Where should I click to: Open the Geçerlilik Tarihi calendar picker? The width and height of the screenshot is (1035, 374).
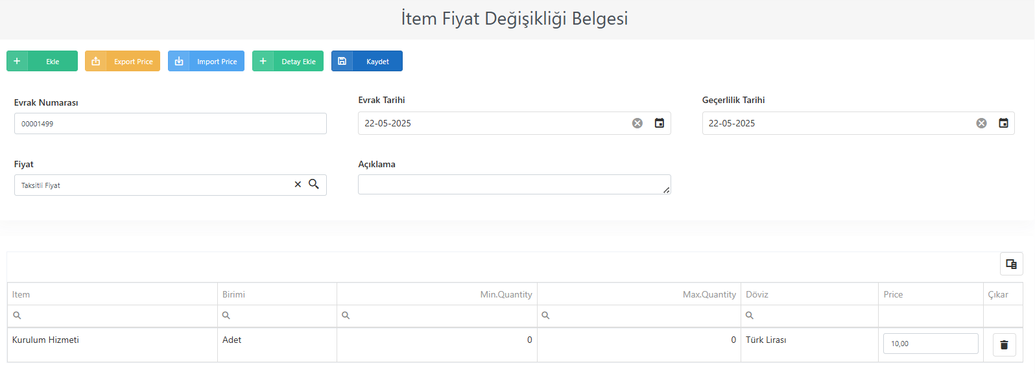click(x=1004, y=123)
